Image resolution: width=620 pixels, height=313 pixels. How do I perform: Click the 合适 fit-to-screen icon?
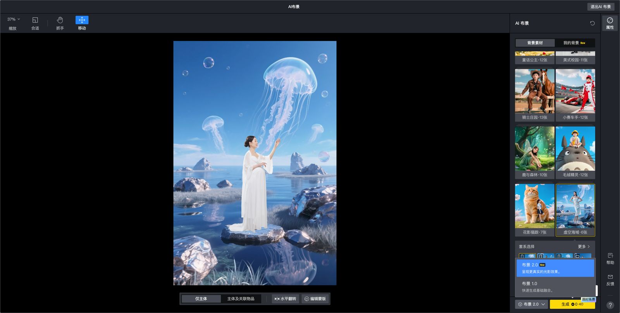tap(35, 23)
